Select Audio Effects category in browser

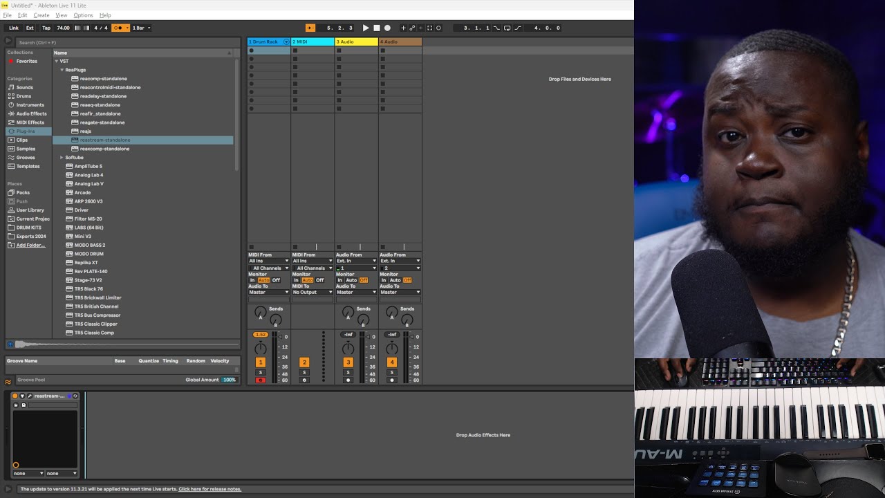click(31, 113)
